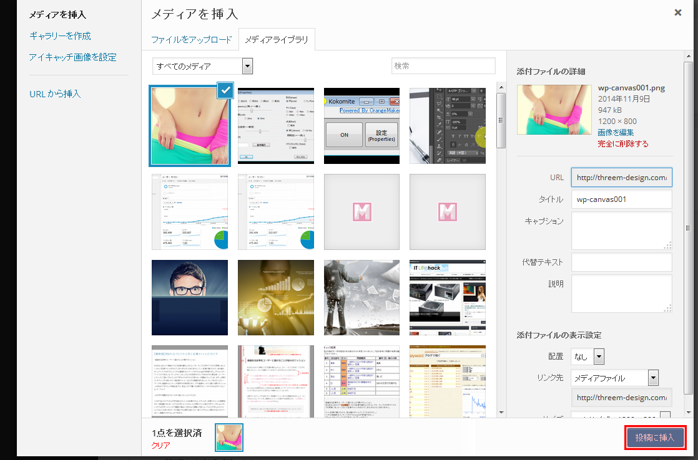The height and width of the screenshot is (460, 698).
Task: Close the media insert dialog
Action: click(678, 12)
